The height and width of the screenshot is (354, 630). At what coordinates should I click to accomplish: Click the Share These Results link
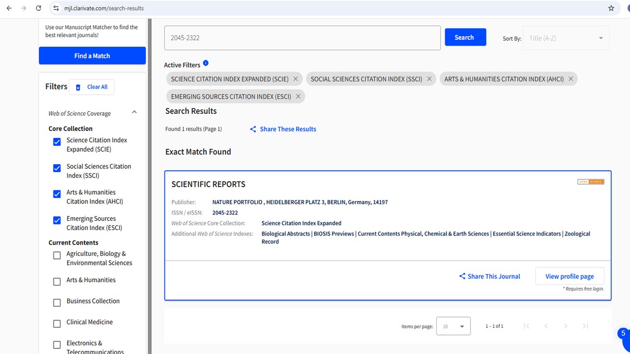[283, 129]
